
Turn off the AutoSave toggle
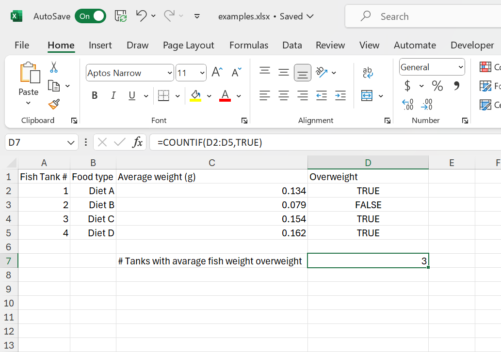click(90, 16)
